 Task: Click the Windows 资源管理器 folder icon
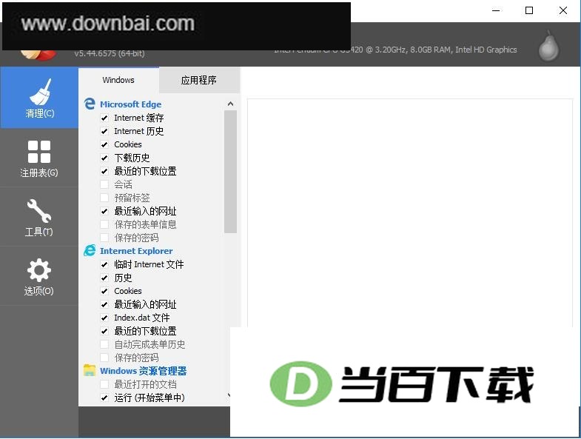[x=90, y=370]
